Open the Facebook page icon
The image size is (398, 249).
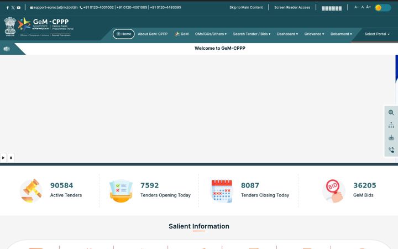pyautogui.click(x=8, y=8)
